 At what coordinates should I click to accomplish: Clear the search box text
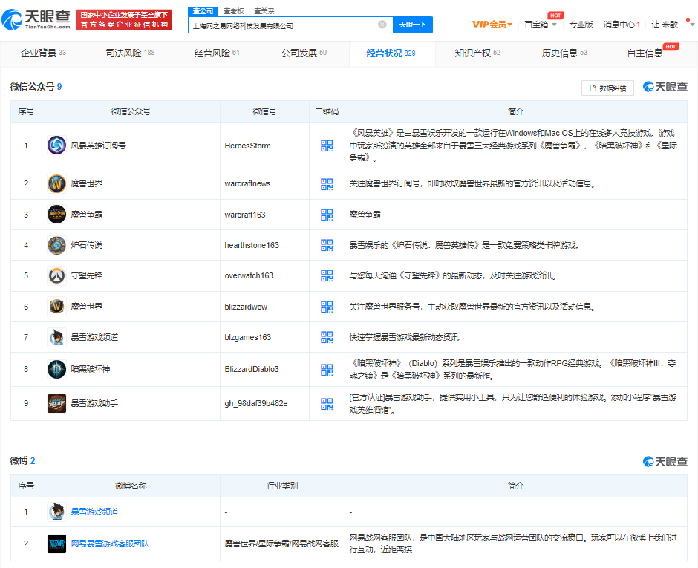tap(382, 25)
